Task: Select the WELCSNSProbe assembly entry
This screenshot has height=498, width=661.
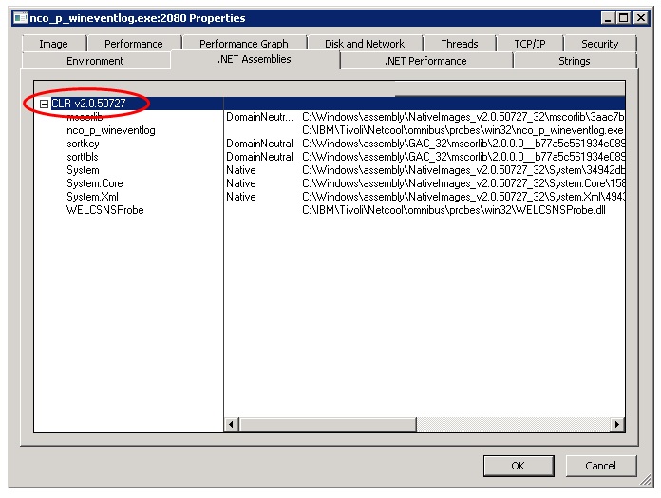Action: (104, 210)
